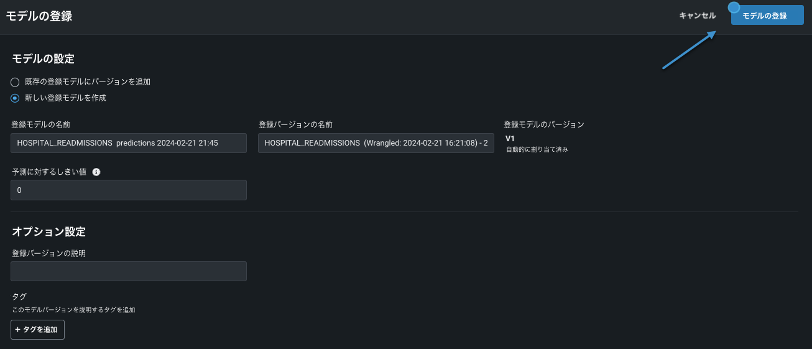Edit the 予測に対するしきい値 value field

129,190
